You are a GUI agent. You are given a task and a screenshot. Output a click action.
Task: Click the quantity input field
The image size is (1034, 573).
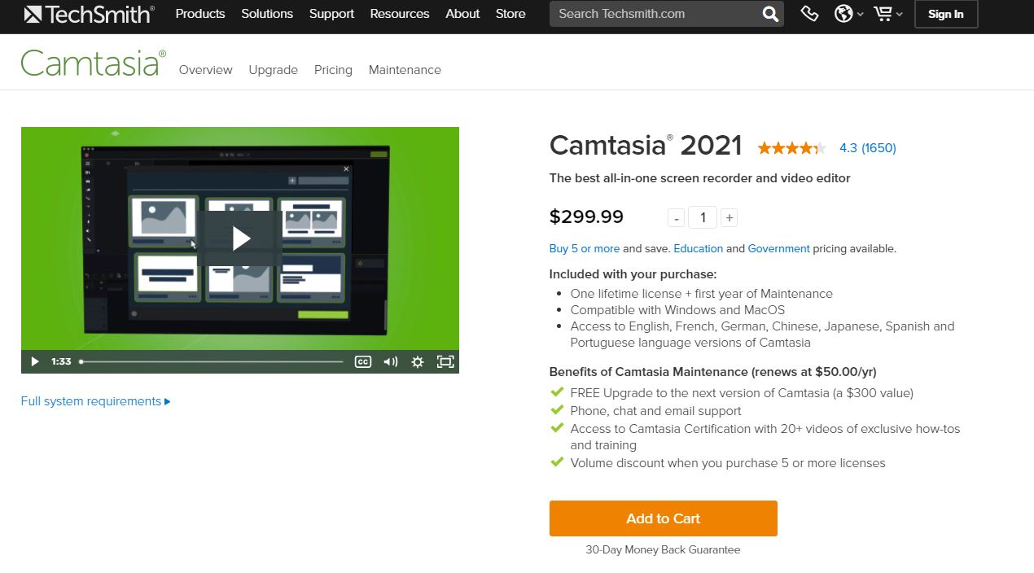(x=703, y=217)
